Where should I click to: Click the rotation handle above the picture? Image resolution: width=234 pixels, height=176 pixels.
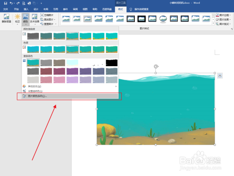(x=156, y=67)
